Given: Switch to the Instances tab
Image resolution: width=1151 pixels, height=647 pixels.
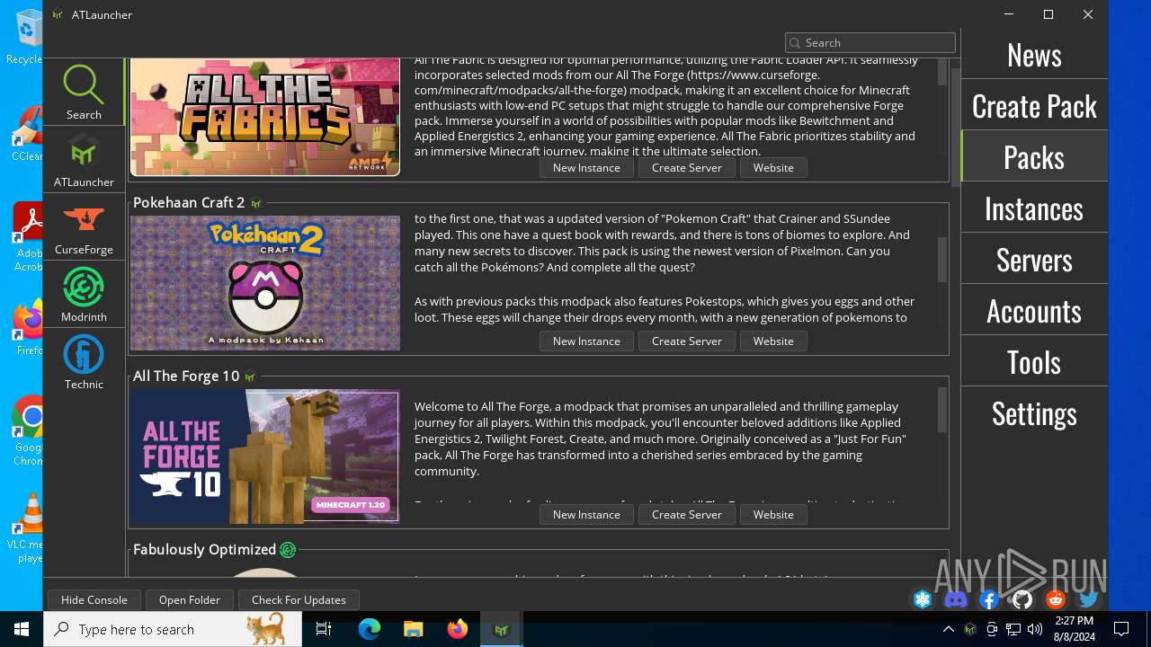Looking at the screenshot, I should point(1034,208).
